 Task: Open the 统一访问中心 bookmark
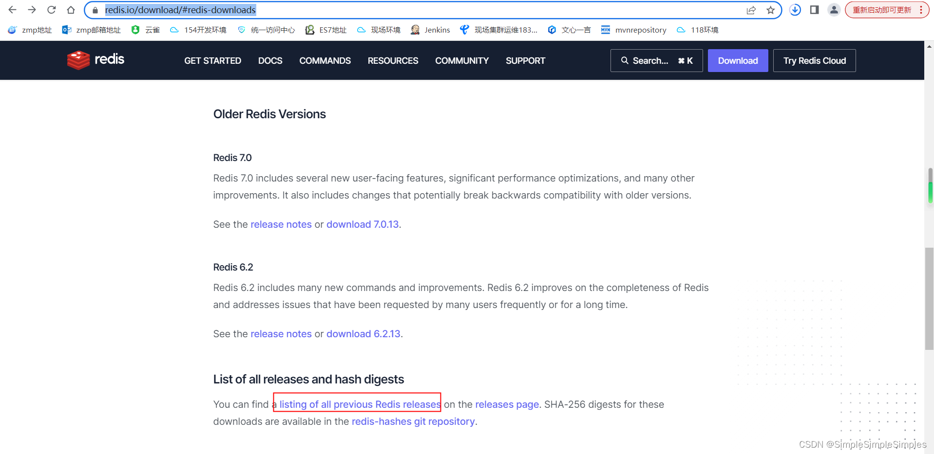pos(266,30)
